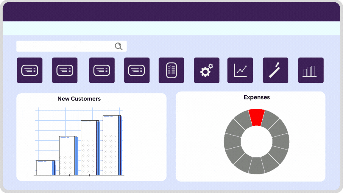Viewport: 343px width, 193px height.
Task: Open the third card tile in the row
Action: pos(102,70)
